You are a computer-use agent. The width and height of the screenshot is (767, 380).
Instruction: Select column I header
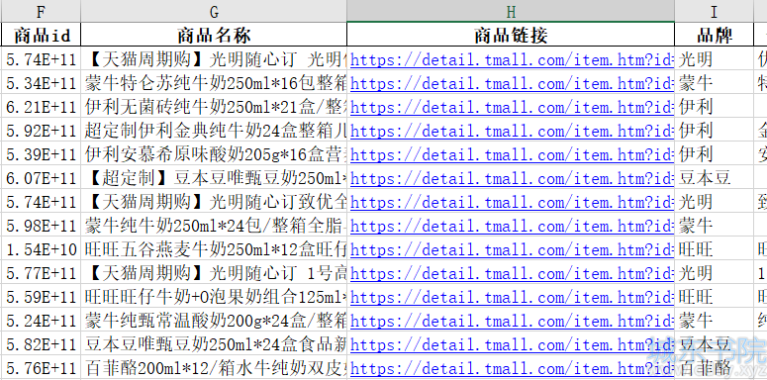[x=715, y=11]
